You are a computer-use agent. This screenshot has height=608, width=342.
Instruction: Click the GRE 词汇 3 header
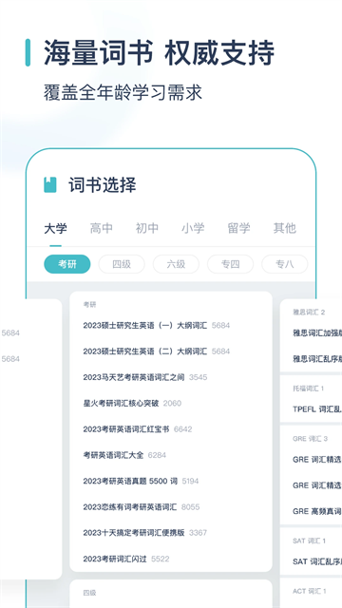point(310,439)
